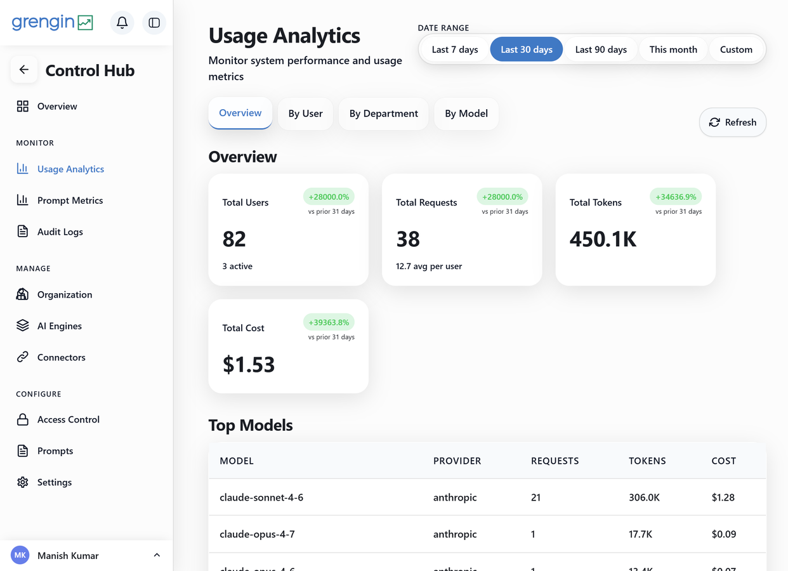Click the +39363.8% cost change badge
The height and width of the screenshot is (571, 788).
(x=329, y=322)
